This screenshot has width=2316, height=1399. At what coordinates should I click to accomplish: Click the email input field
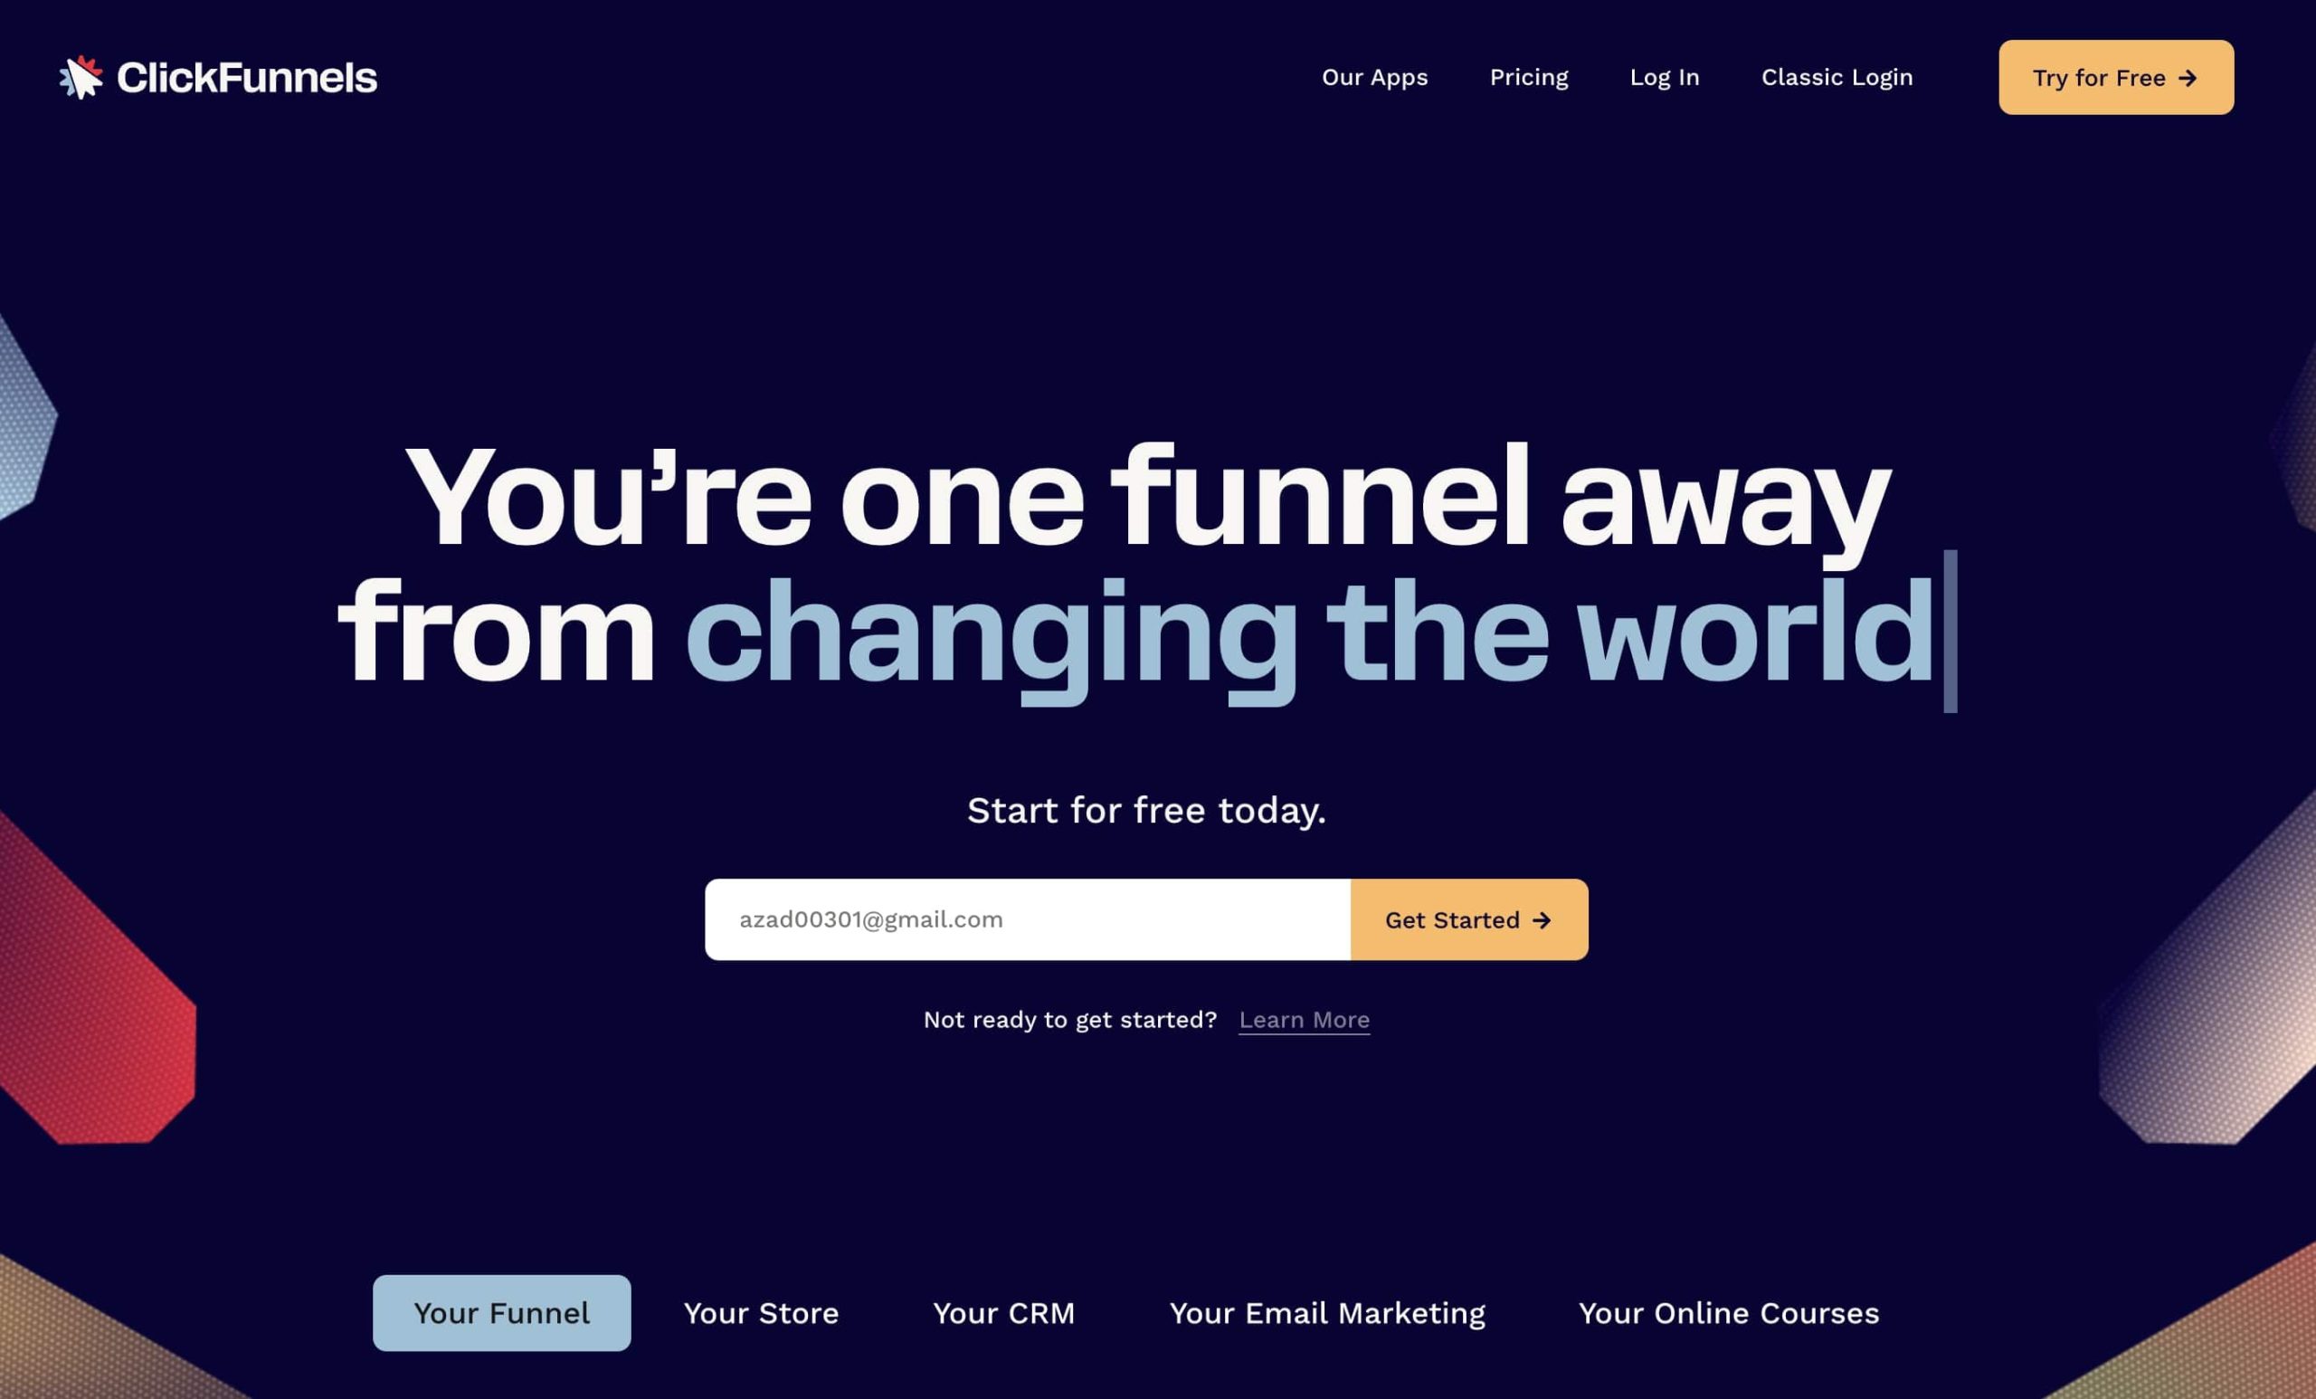click(1028, 918)
